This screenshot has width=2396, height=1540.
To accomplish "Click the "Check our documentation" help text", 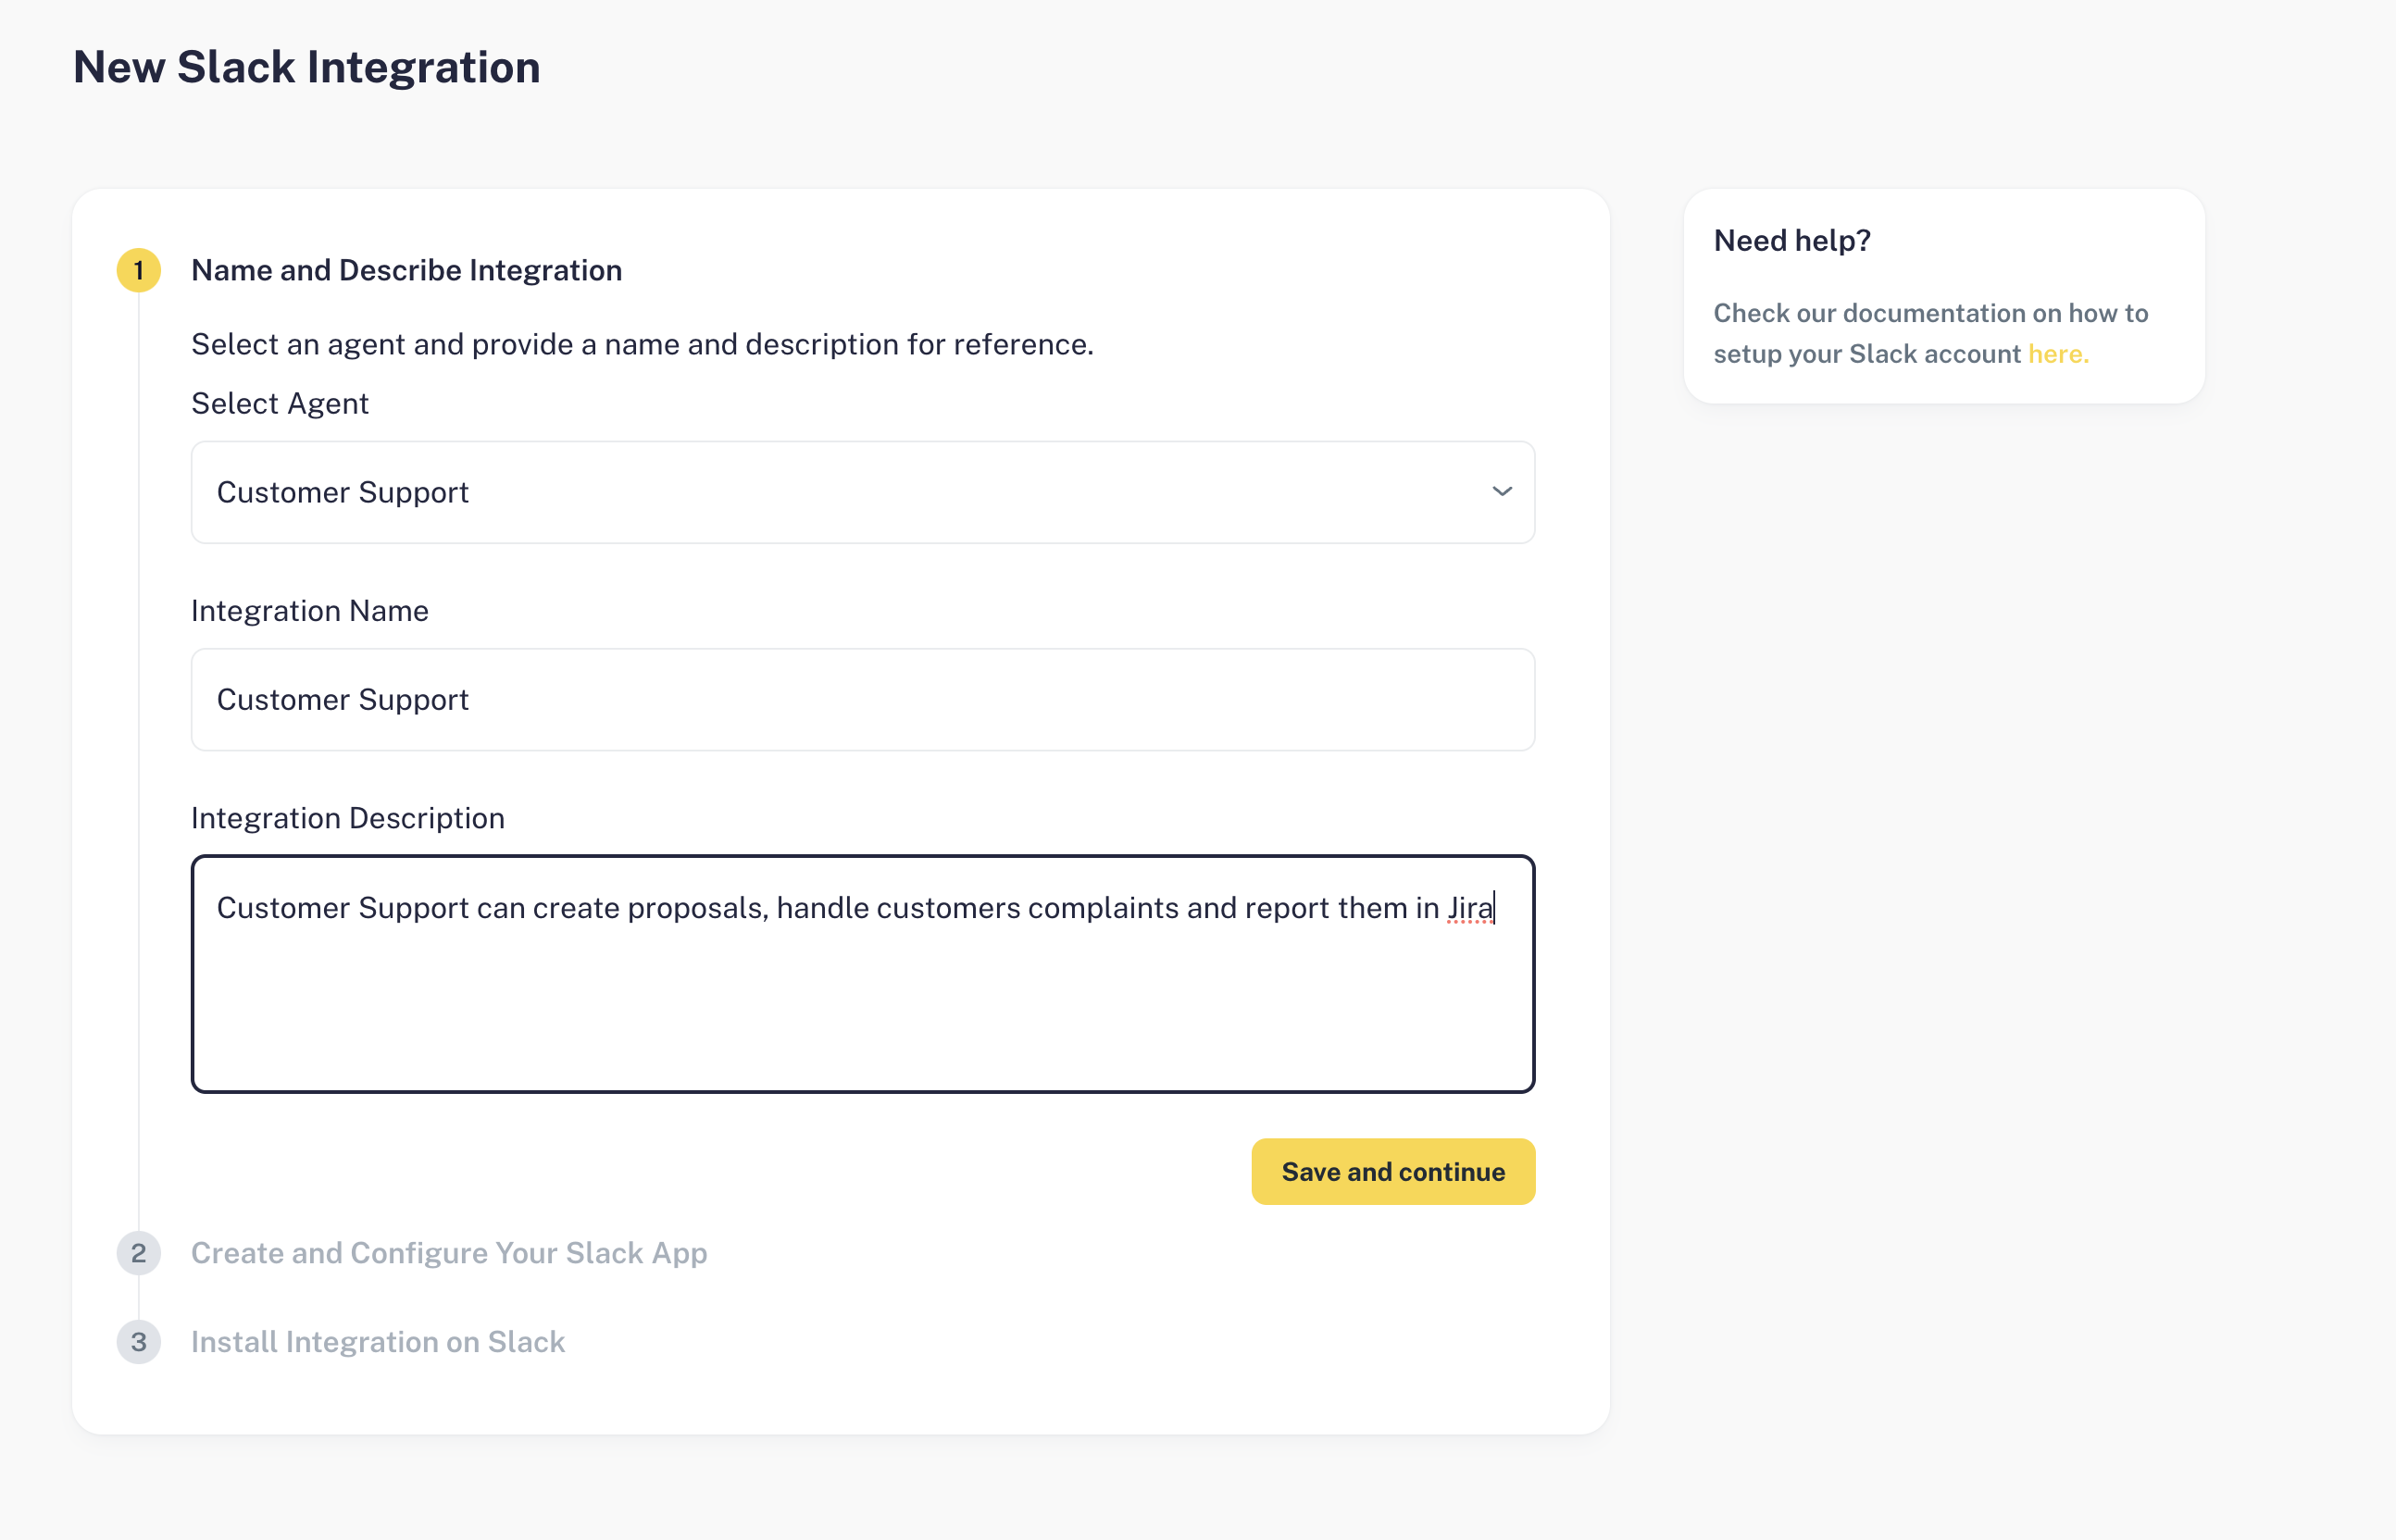I will tap(1929, 313).
